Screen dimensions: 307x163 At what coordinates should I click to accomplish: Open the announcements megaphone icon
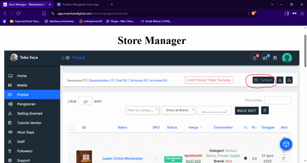(265, 58)
